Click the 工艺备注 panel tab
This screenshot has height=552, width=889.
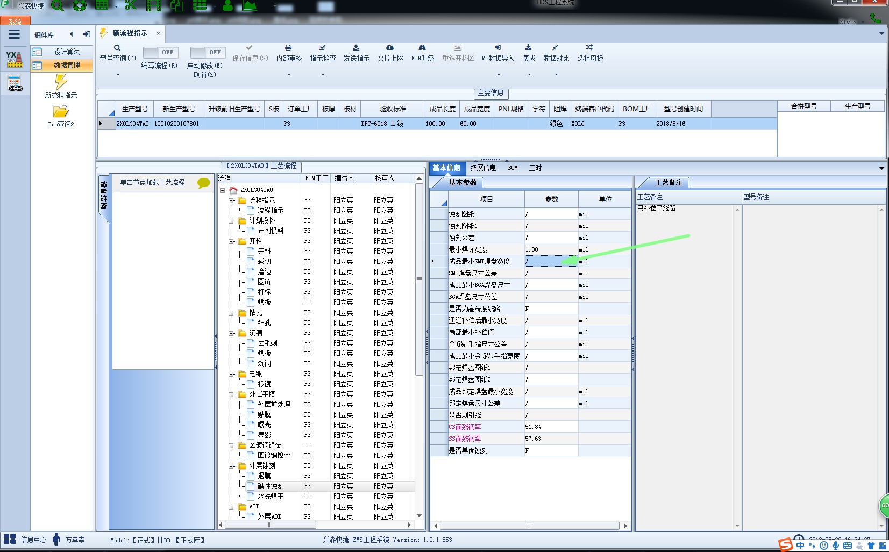668,183
